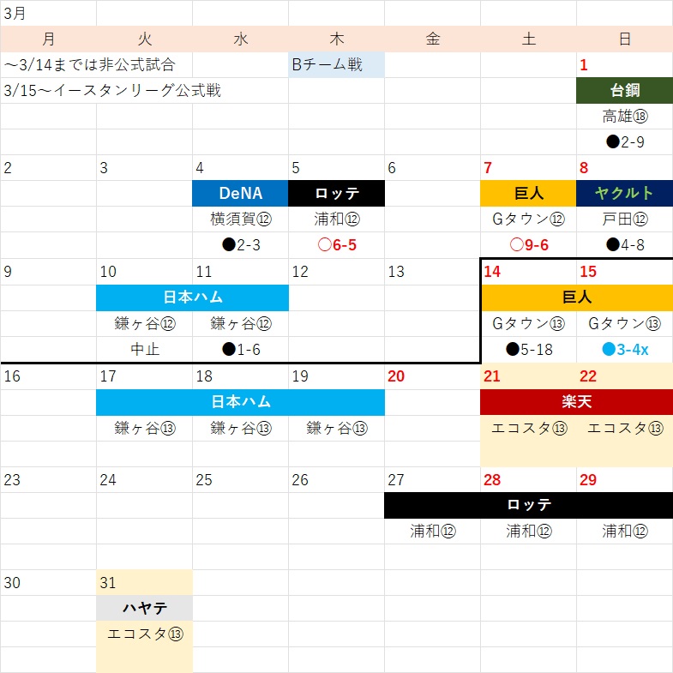The height and width of the screenshot is (673, 673).
Task: Select the 日 Sunday column header
Action: (624, 39)
